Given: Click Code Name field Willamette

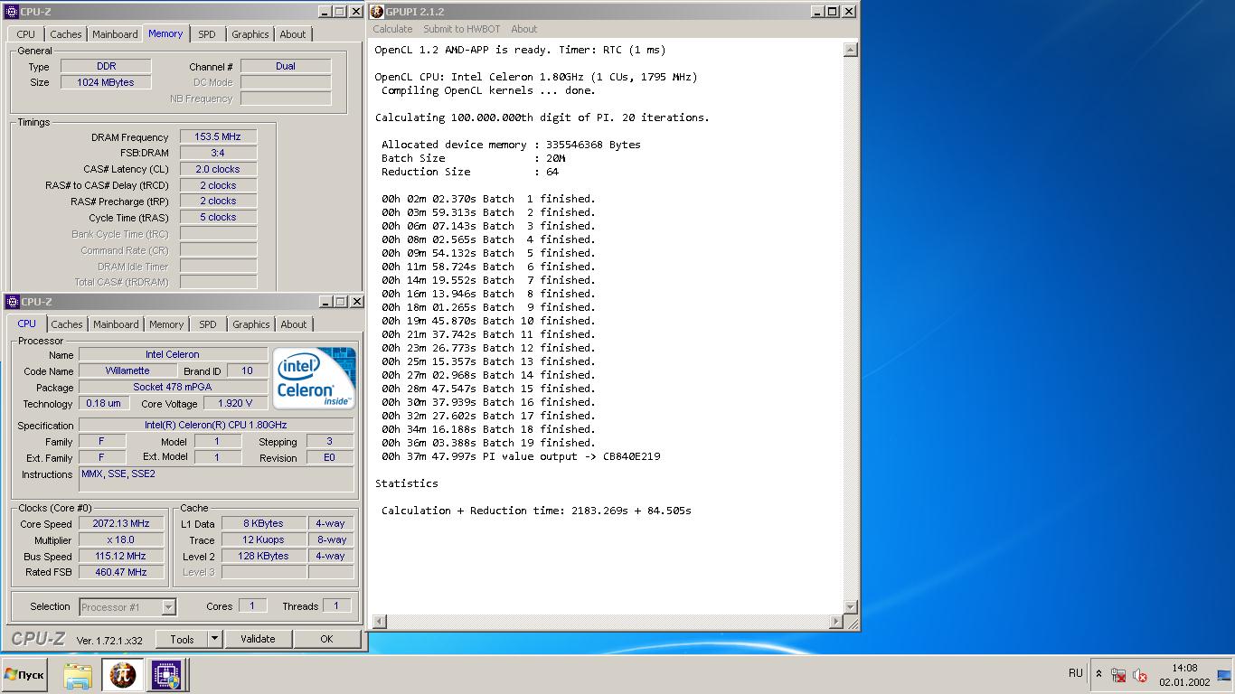Looking at the screenshot, I should click(x=127, y=370).
